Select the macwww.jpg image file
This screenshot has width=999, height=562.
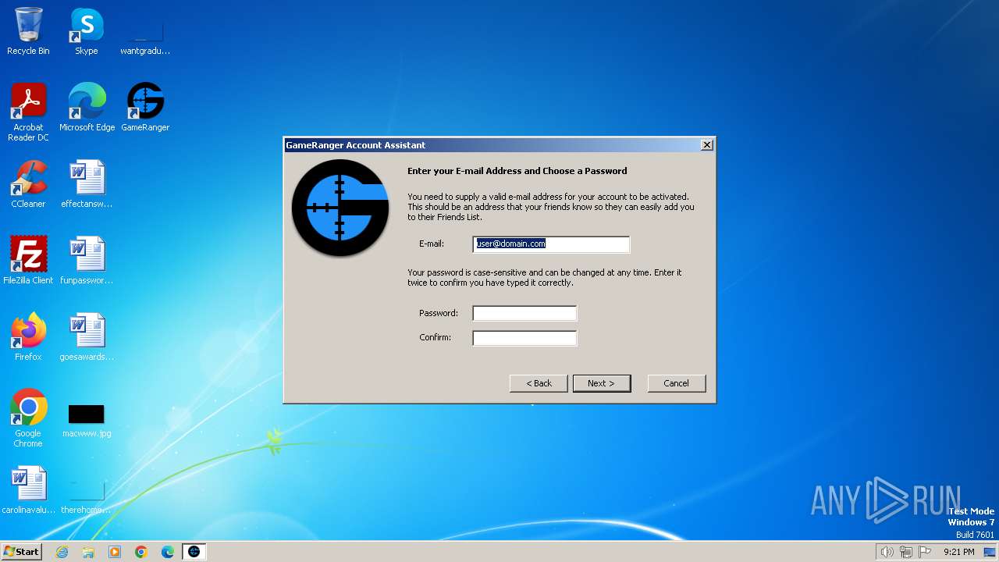click(x=87, y=418)
